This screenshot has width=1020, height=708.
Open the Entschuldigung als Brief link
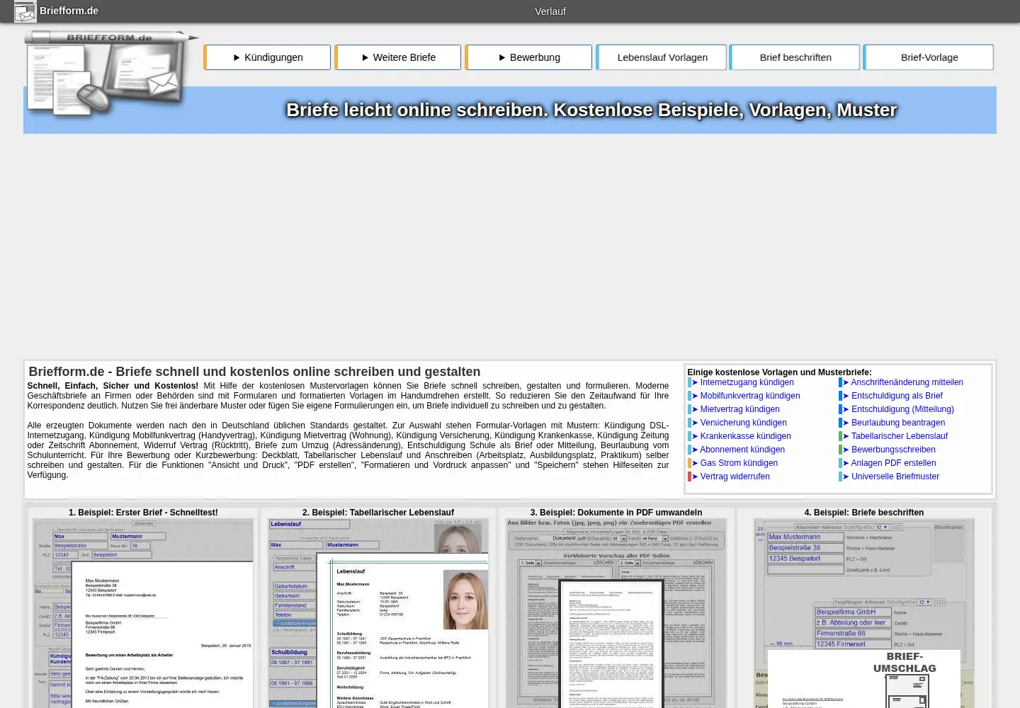pos(897,396)
